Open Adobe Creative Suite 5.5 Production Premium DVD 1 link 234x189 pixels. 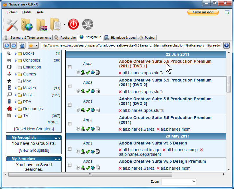point(165,64)
